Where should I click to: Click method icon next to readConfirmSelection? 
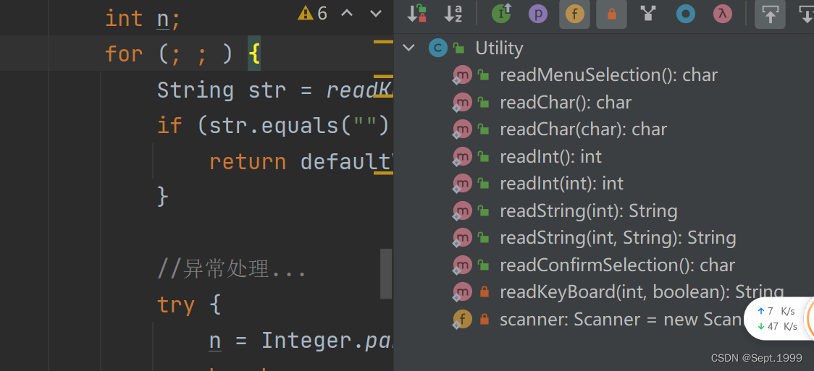click(462, 265)
